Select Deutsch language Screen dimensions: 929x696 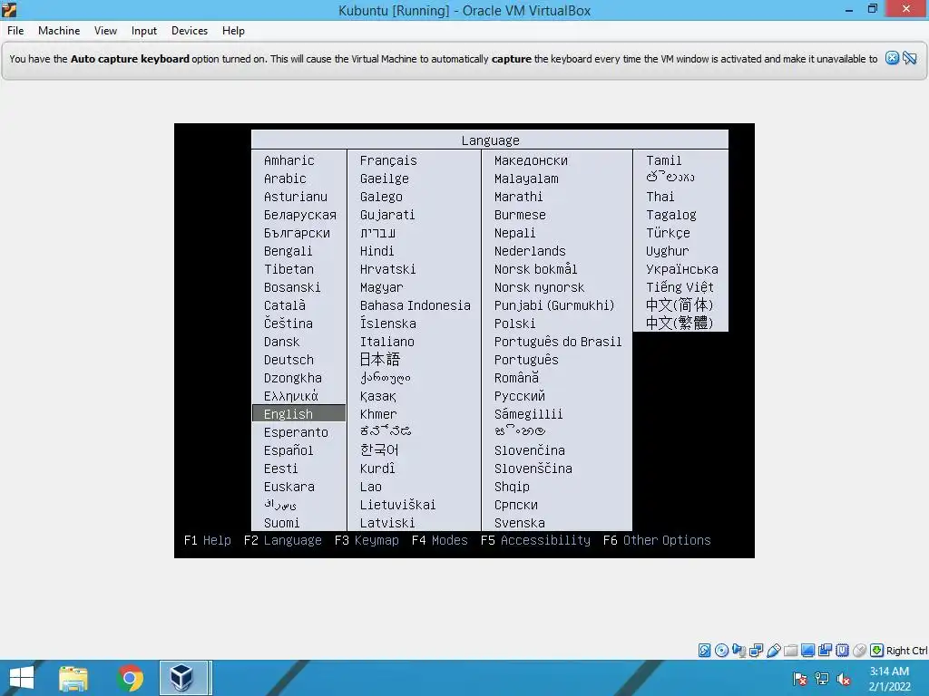[x=288, y=360]
